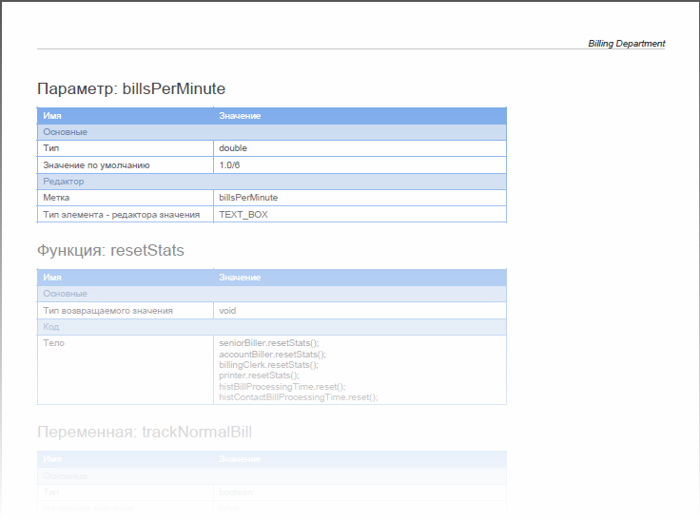The width and height of the screenshot is (700, 520).
Task: Click the Редактор section row
Action: [271, 182]
